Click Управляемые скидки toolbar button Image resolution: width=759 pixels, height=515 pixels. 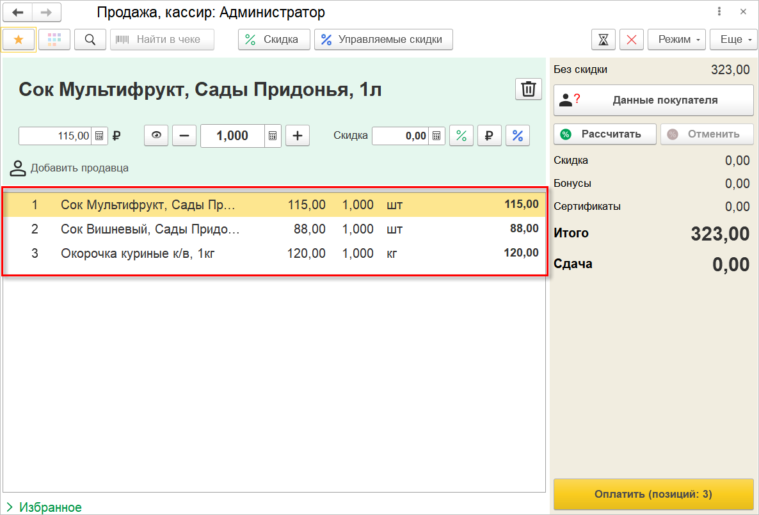pyautogui.click(x=383, y=40)
